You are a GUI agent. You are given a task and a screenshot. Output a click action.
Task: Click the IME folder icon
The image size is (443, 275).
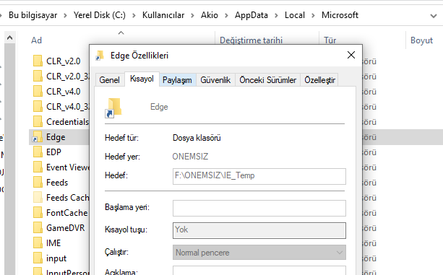tap(38, 243)
